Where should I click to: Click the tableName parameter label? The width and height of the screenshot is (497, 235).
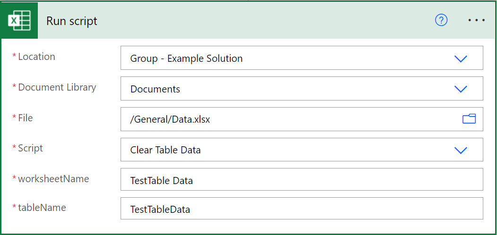[x=42, y=207]
